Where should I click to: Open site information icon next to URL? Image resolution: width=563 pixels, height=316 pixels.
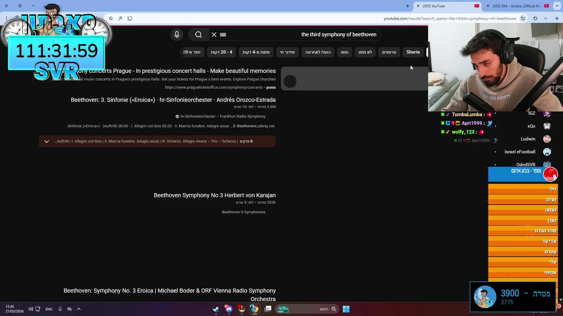(523, 18)
